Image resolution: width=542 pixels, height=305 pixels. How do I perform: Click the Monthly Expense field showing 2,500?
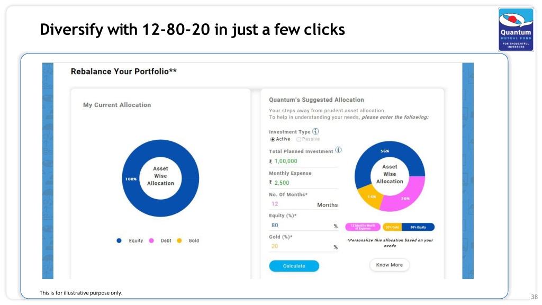point(303,183)
